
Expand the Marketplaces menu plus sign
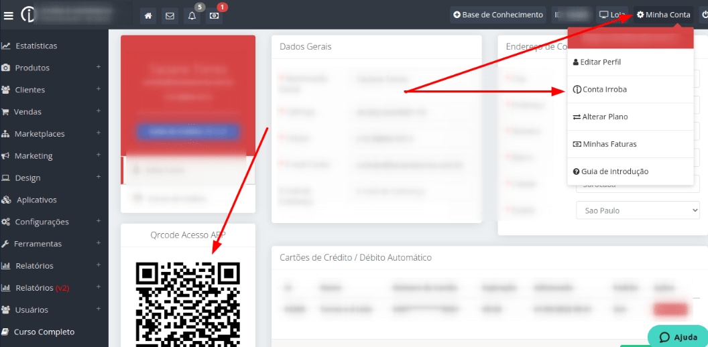pos(99,133)
